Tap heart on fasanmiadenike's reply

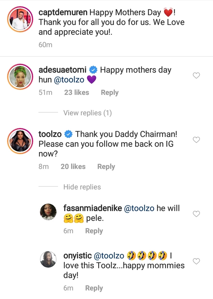pos(196,214)
